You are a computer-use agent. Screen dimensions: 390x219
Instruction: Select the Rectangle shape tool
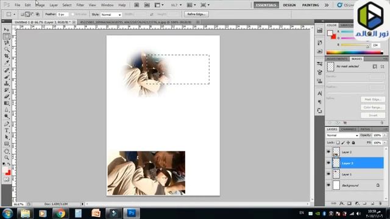[x=7, y=144]
